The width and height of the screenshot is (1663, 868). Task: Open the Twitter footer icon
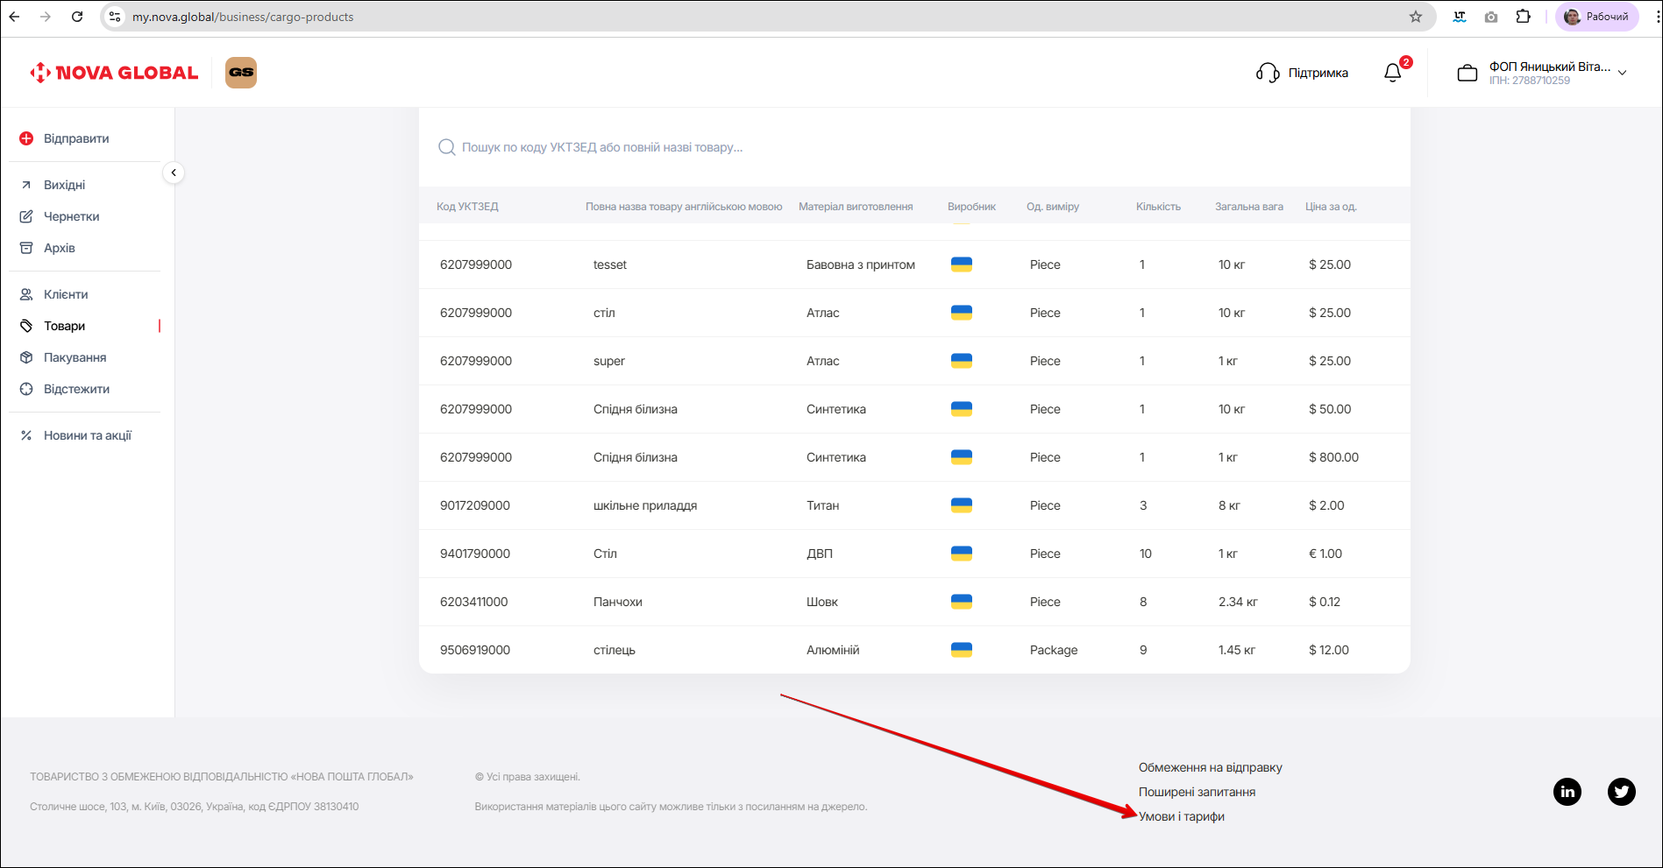point(1622,792)
